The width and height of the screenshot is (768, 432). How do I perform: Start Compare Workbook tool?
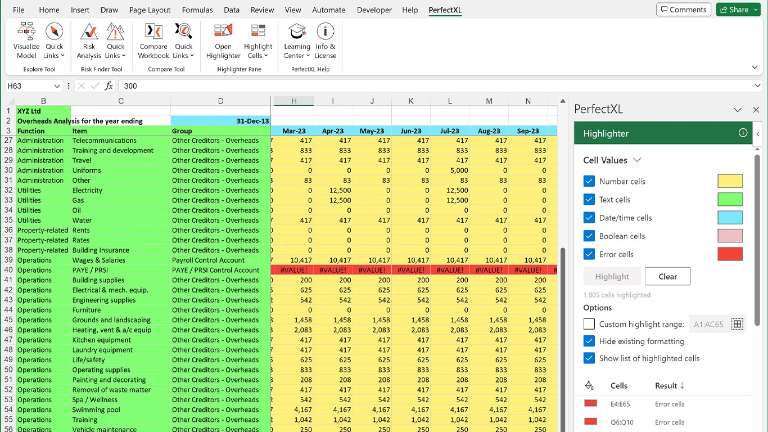point(153,41)
